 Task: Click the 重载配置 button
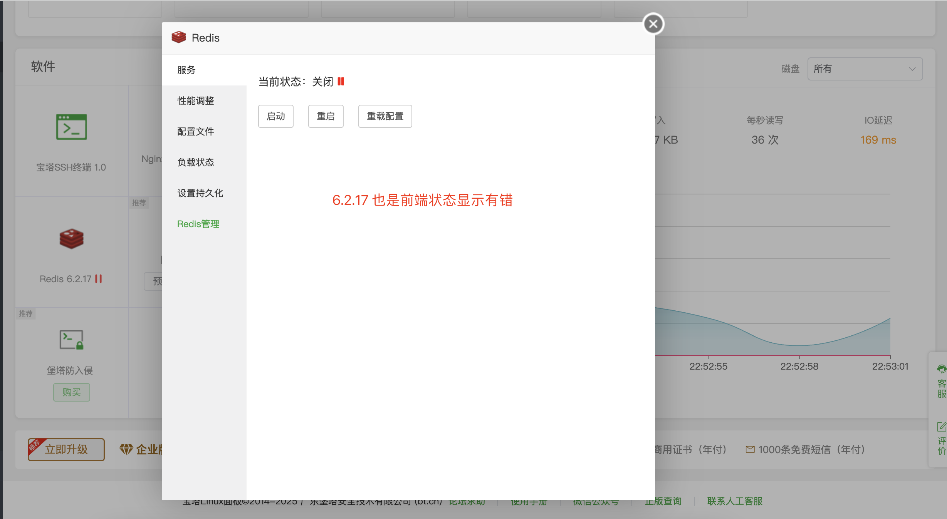click(385, 116)
